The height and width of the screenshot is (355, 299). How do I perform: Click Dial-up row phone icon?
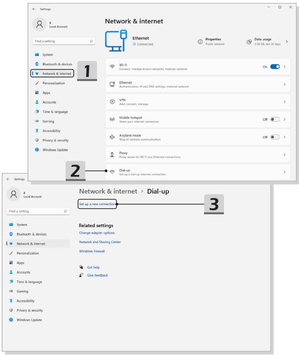[112, 172]
